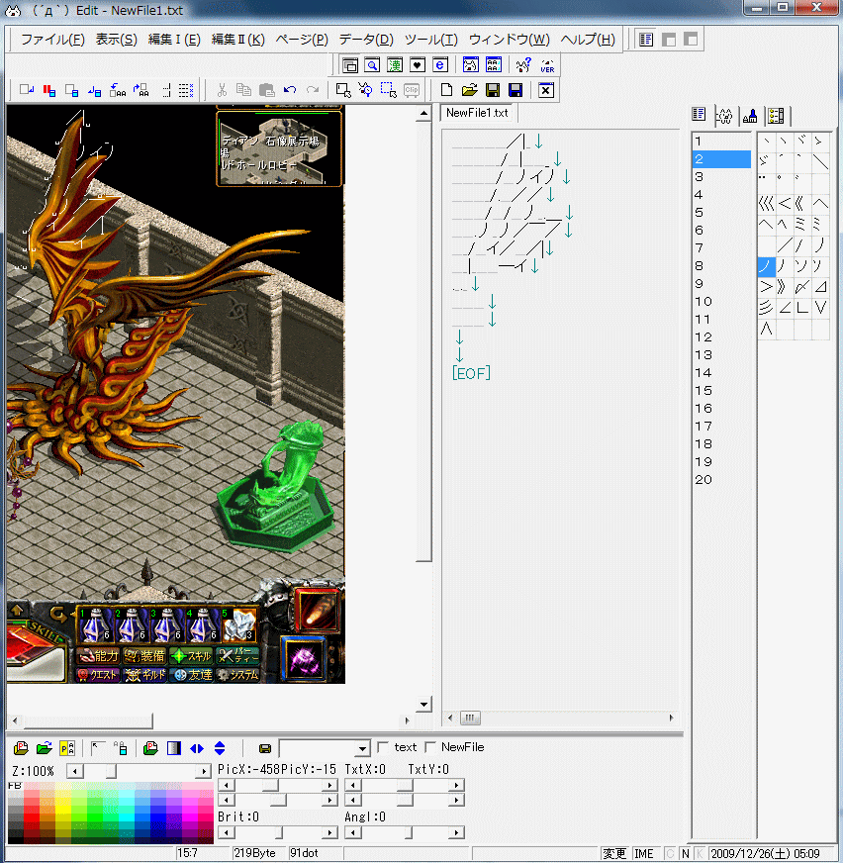Click the VER version info icon
Image resolution: width=843 pixels, height=863 pixels.
pyautogui.click(x=547, y=65)
